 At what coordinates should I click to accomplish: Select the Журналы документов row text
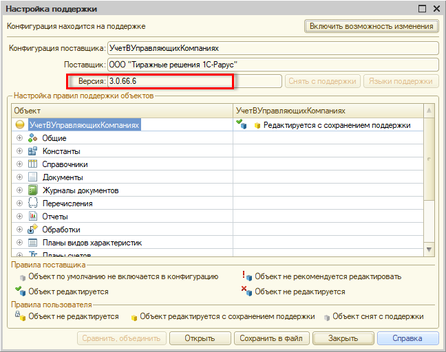(81, 190)
